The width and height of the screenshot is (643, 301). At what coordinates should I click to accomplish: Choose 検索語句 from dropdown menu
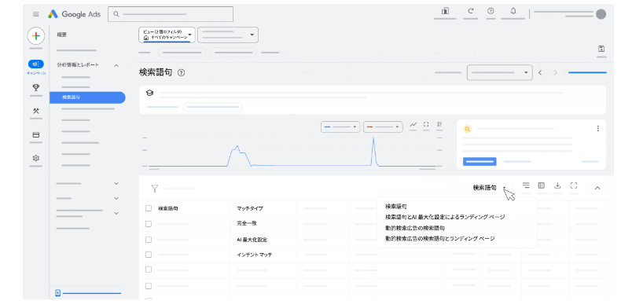[x=396, y=207]
